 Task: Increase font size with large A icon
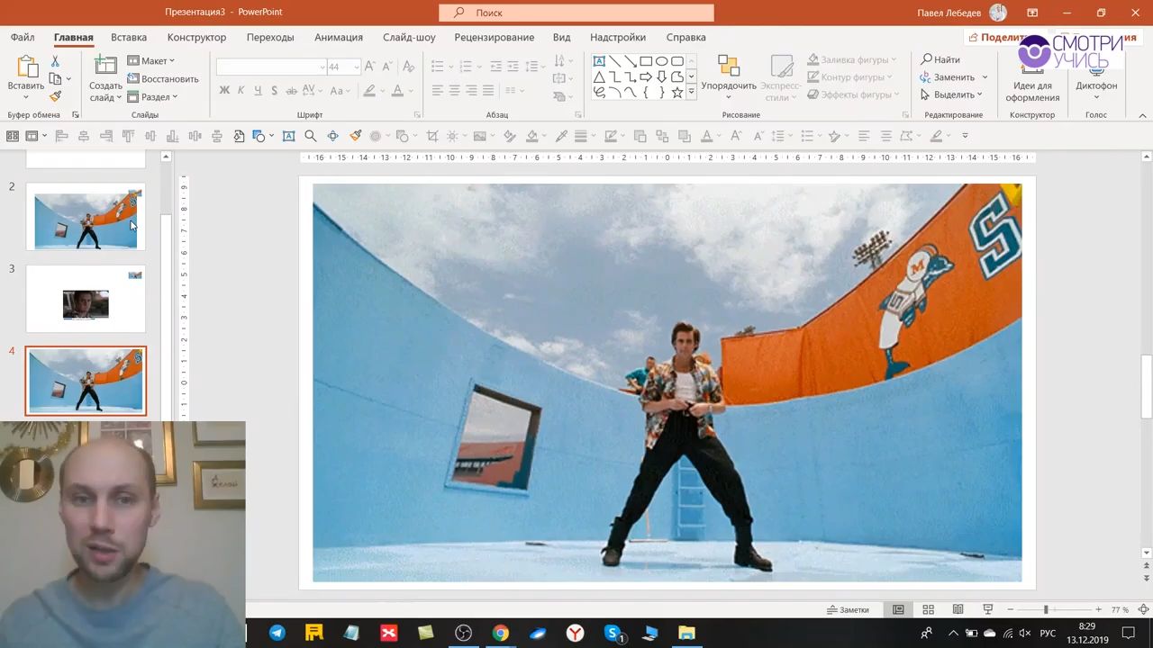[371, 67]
